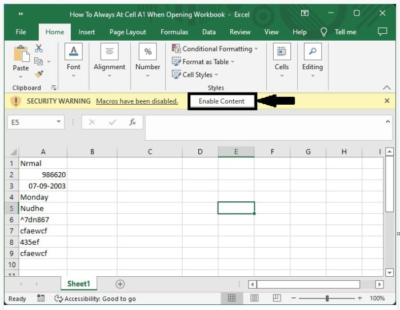The height and width of the screenshot is (310, 400).
Task: Expand the Name Box dropdown arrow
Action: [x=59, y=122]
